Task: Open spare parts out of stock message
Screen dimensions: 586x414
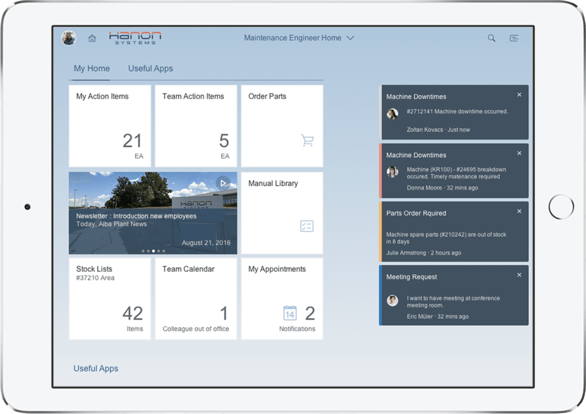Action: click(446, 238)
